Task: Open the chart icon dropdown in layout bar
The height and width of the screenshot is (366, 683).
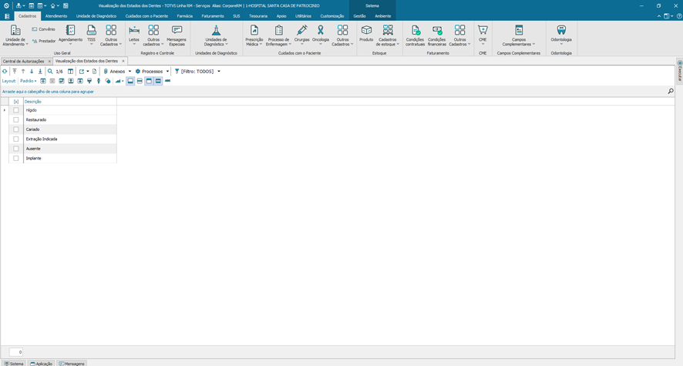Action: point(123,81)
